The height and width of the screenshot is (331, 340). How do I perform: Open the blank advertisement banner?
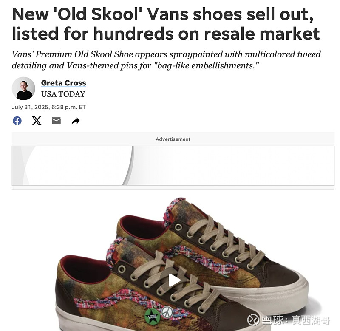pos(173,166)
